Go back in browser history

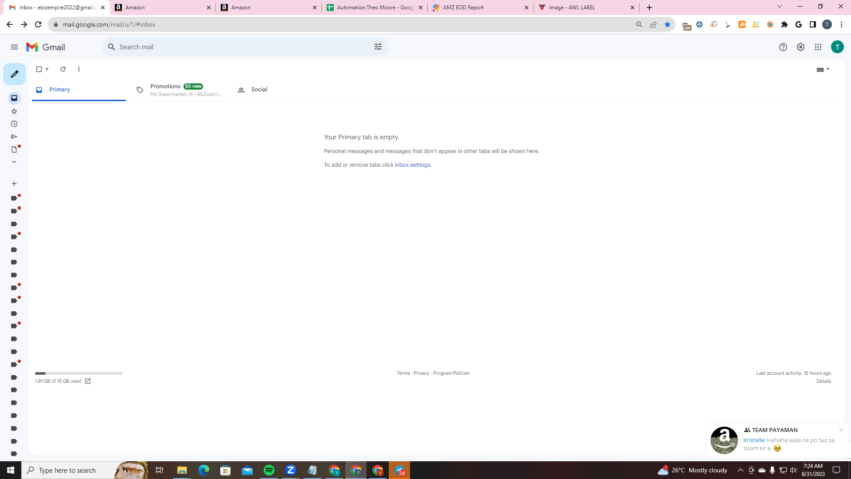[x=9, y=24]
